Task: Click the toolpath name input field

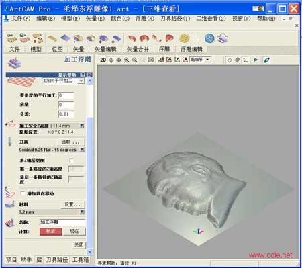Action: click(x=62, y=222)
